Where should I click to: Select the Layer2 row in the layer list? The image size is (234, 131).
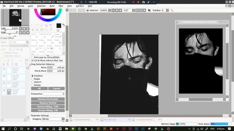pyautogui.click(x=14, y=78)
